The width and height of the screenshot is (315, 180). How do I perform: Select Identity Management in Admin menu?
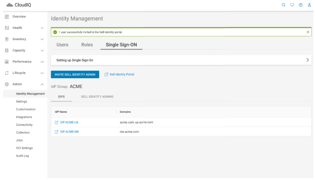tap(31, 94)
